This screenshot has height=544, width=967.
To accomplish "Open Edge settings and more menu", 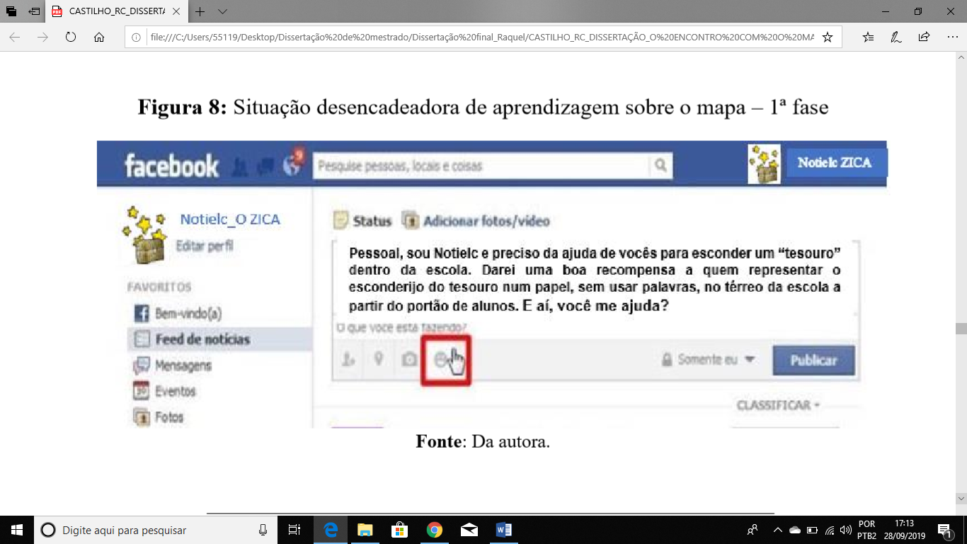I will 951,37.
